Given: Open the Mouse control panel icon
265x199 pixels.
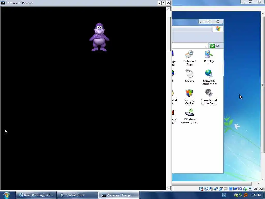Looking at the screenshot, I should [x=189, y=76].
